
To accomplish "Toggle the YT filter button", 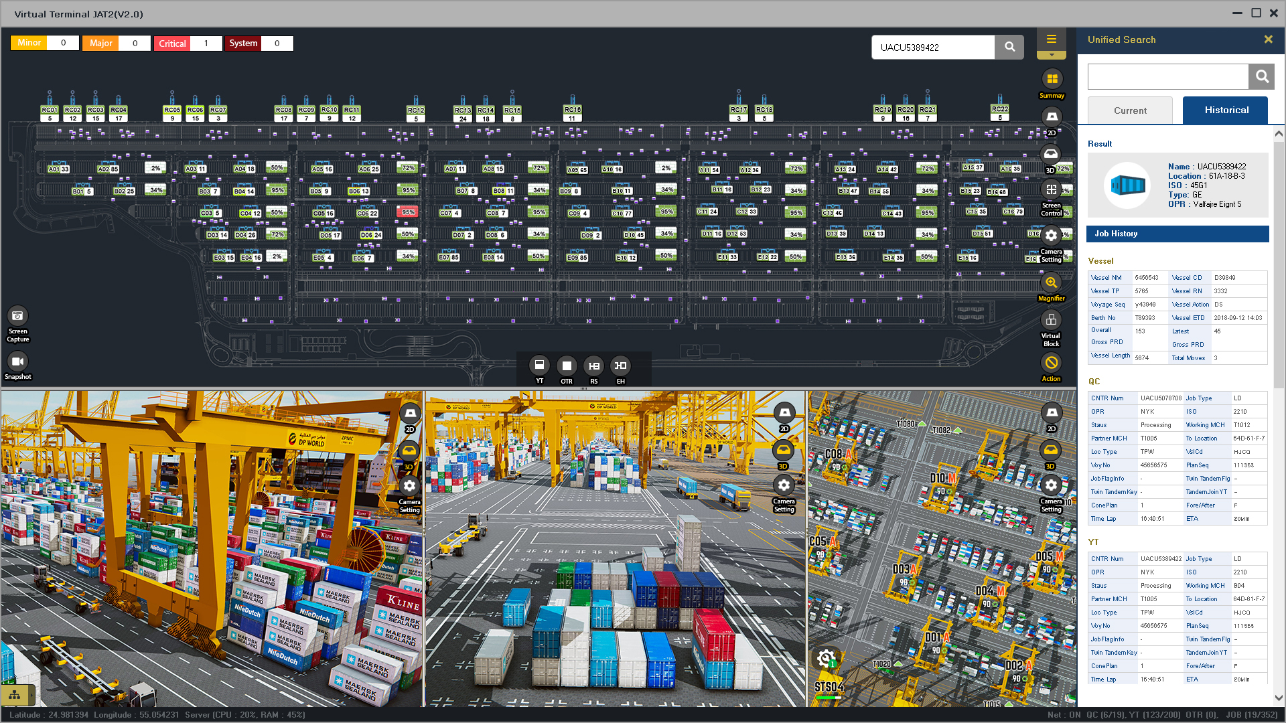I will pos(539,366).
